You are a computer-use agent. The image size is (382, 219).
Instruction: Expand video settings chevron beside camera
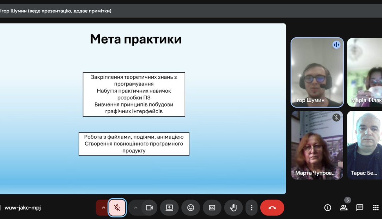(135, 208)
